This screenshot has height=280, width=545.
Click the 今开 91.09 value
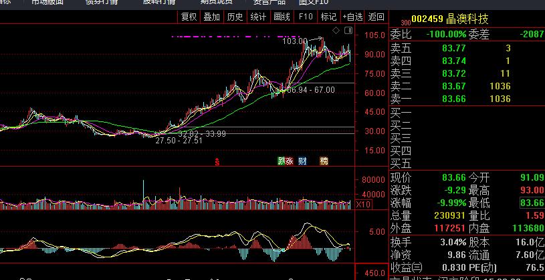click(532, 178)
